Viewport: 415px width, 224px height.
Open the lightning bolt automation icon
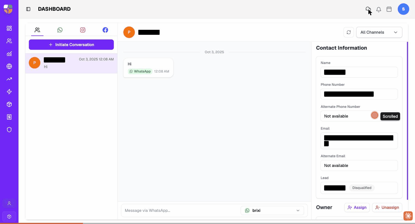click(x=9, y=92)
